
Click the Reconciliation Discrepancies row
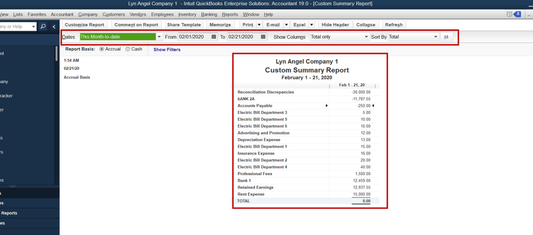click(x=307, y=92)
